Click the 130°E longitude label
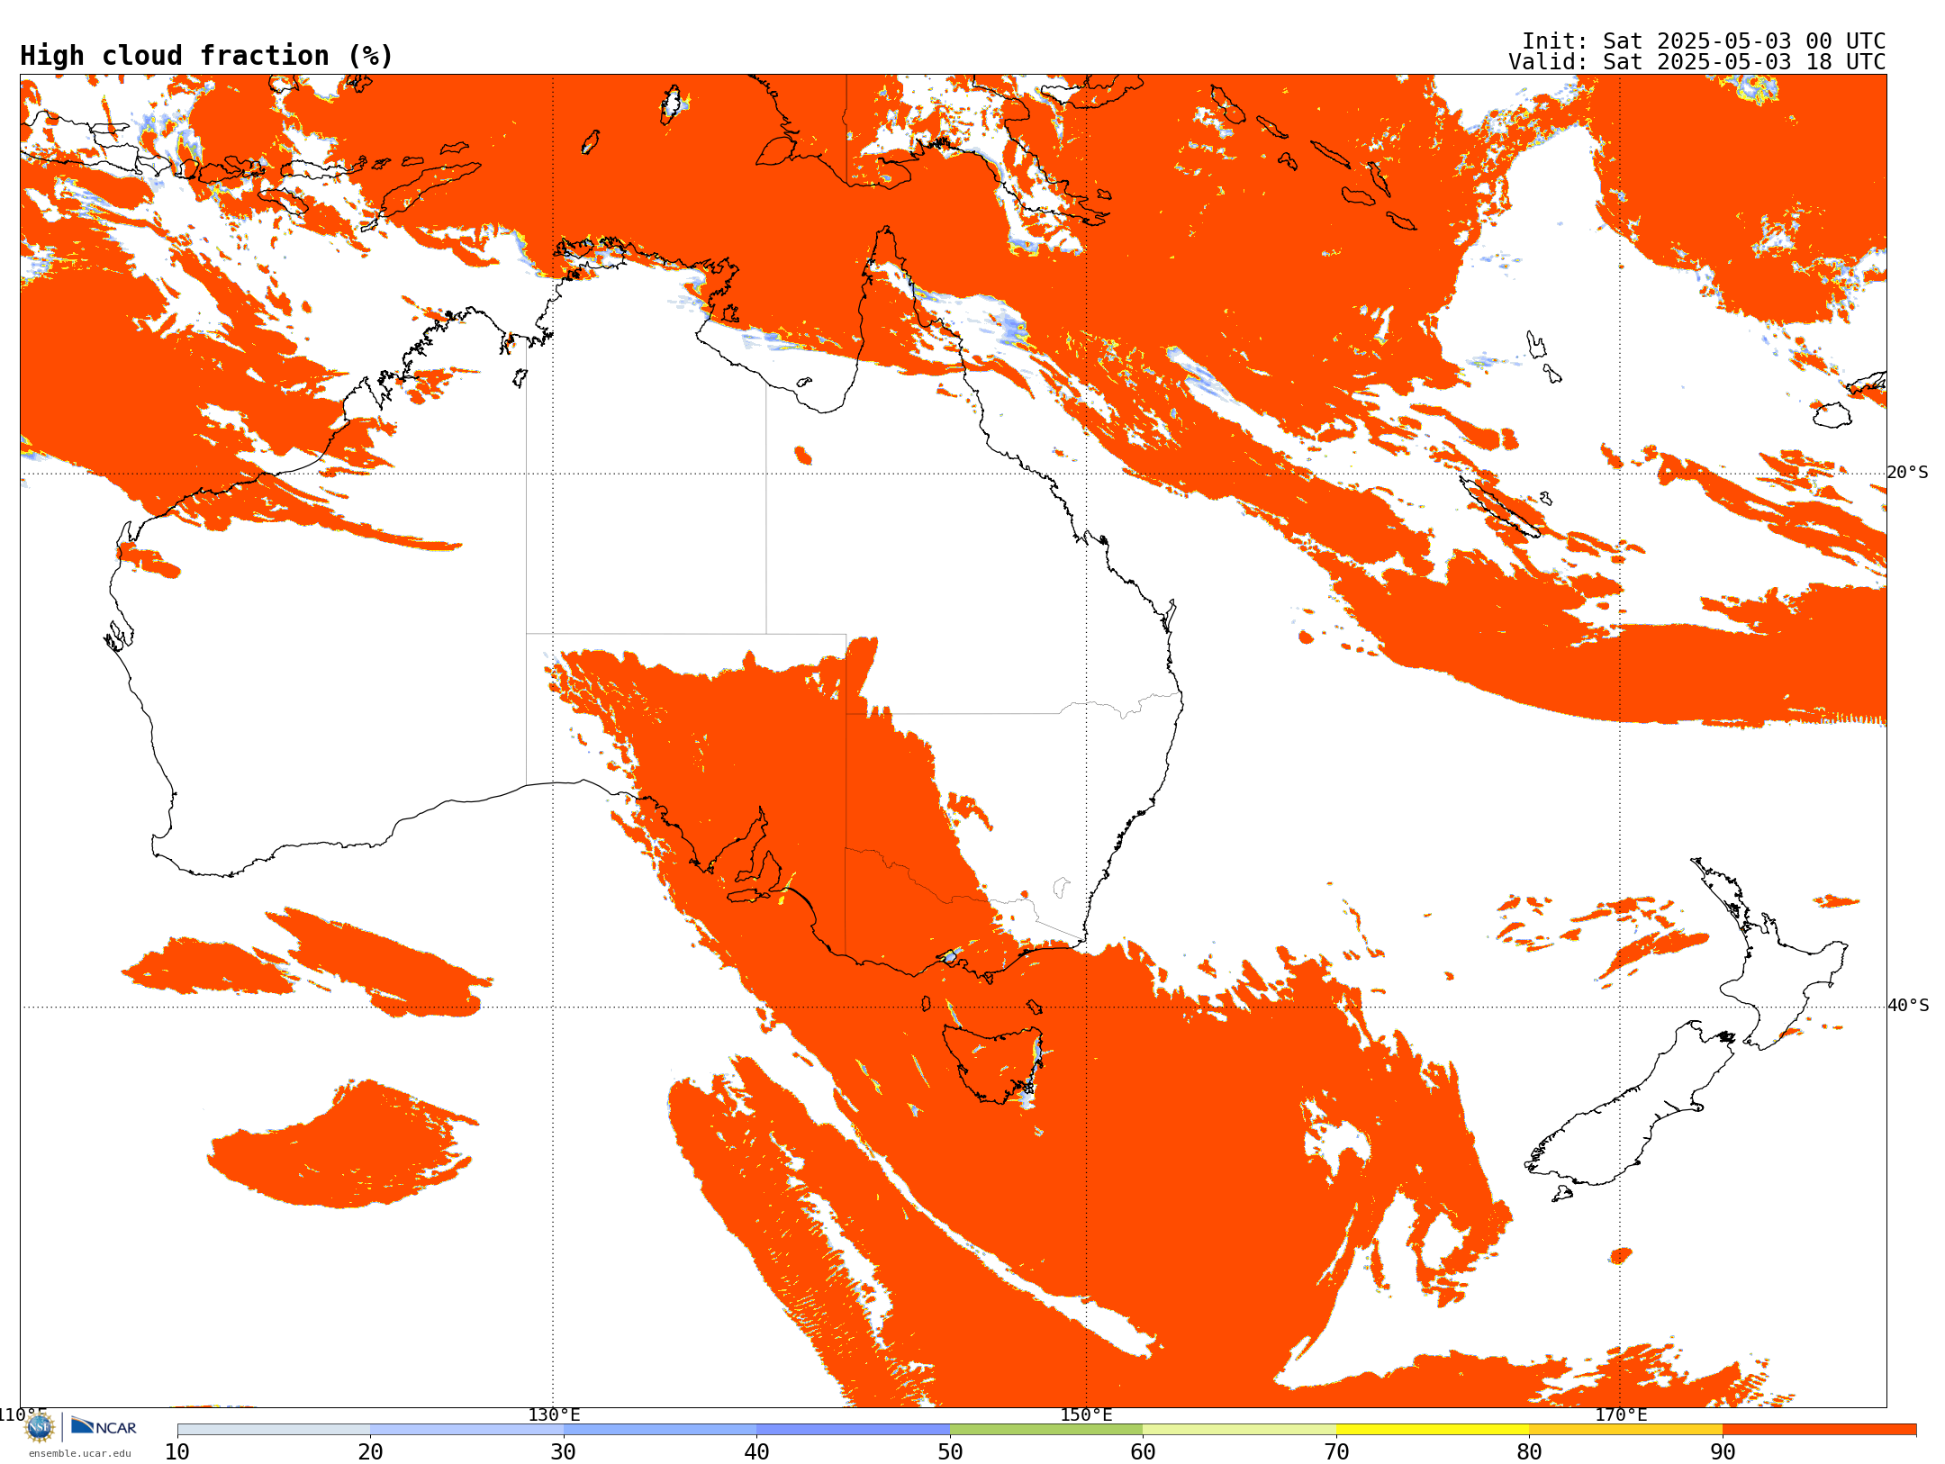1945x1464 pixels. coord(554,1414)
